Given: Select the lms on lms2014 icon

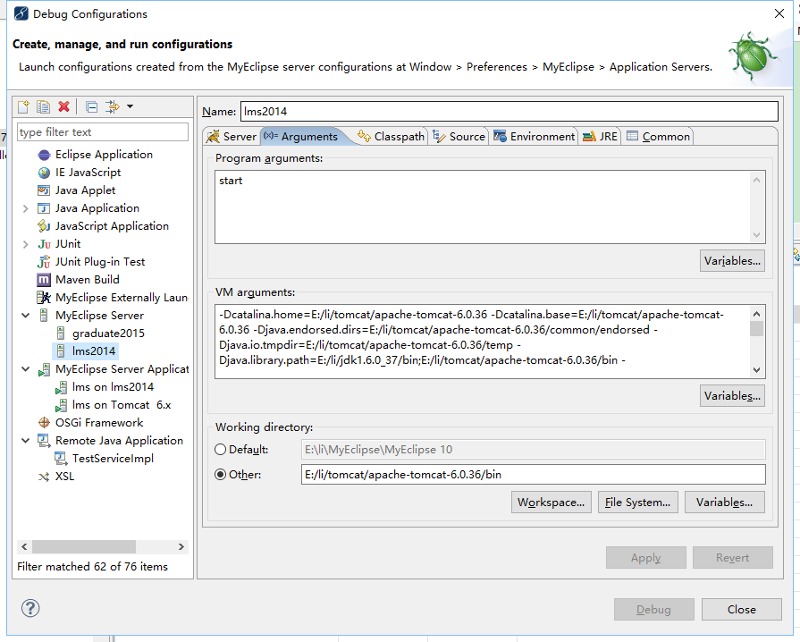Looking at the screenshot, I should pyautogui.click(x=61, y=387).
